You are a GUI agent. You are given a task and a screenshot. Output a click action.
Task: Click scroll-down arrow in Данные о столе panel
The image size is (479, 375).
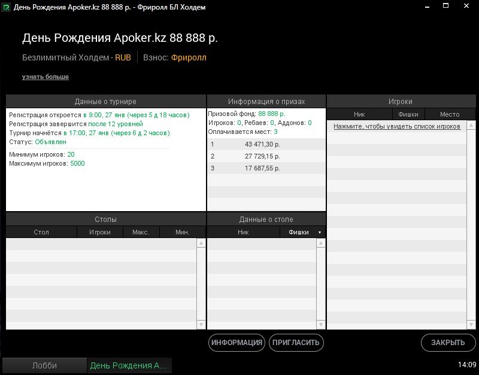[x=321, y=324]
